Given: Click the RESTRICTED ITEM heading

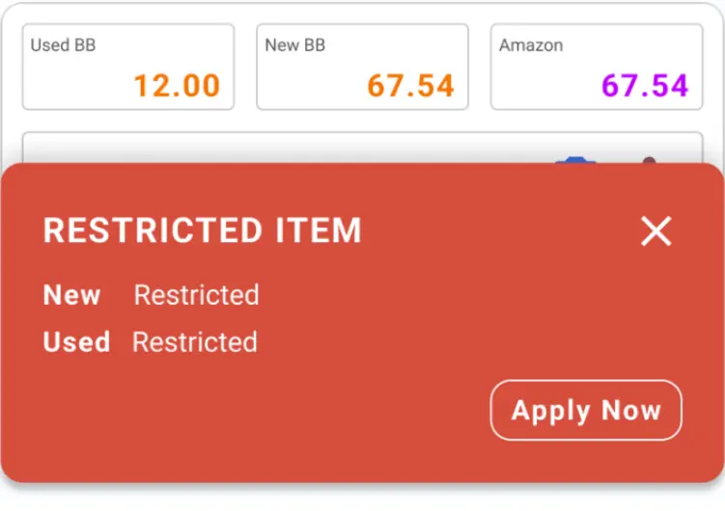Looking at the screenshot, I should click(203, 231).
